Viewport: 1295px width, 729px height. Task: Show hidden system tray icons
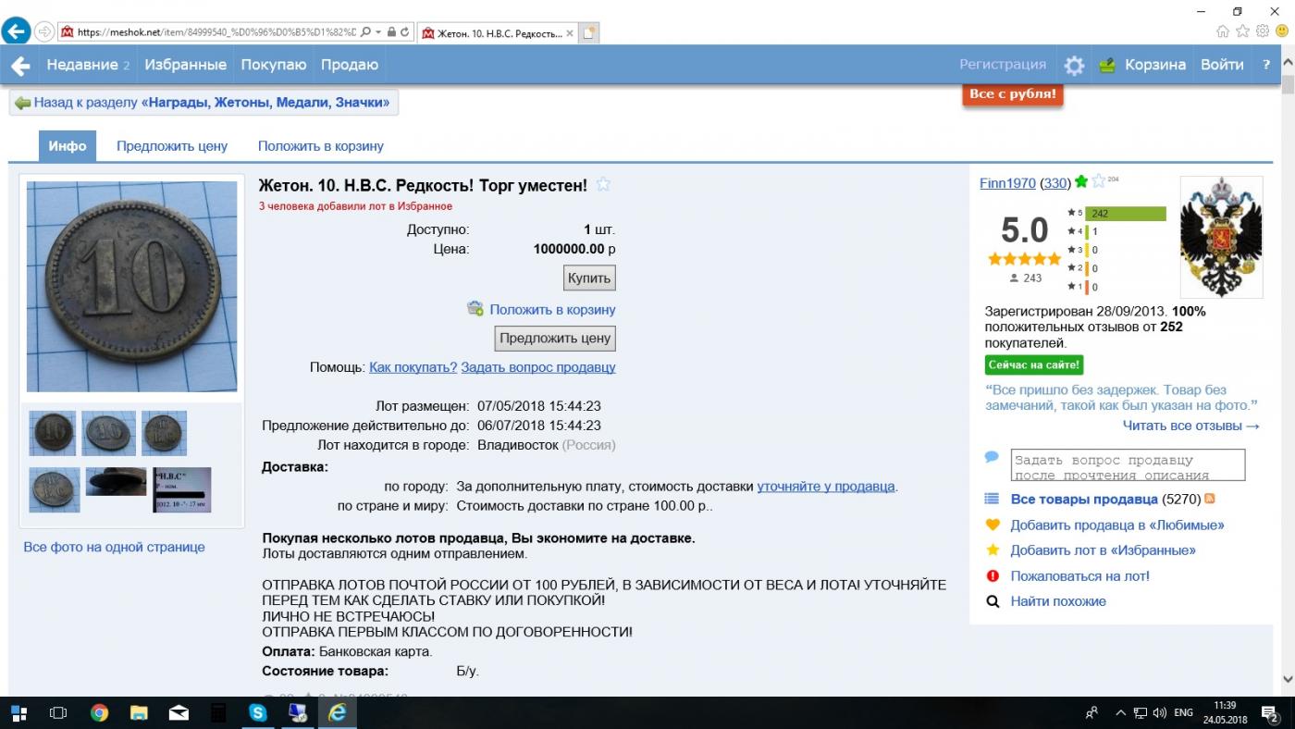point(1121,713)
